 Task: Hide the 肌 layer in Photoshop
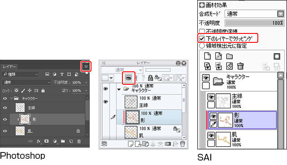[x=5, y=131]
